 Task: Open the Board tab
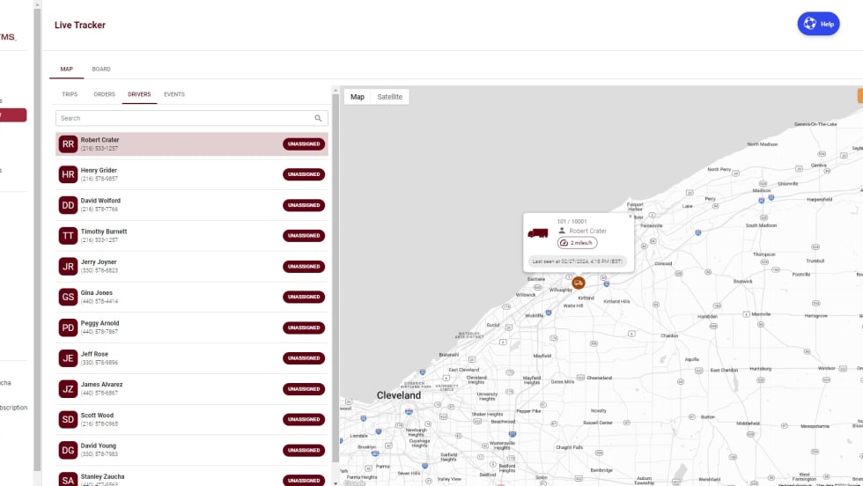pyautogui.click(x=101, y=69)
